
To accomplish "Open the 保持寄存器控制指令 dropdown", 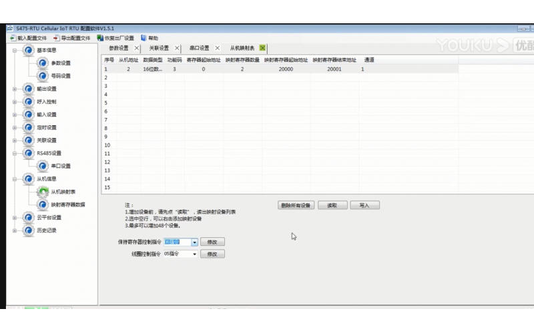I will (194, 242).
